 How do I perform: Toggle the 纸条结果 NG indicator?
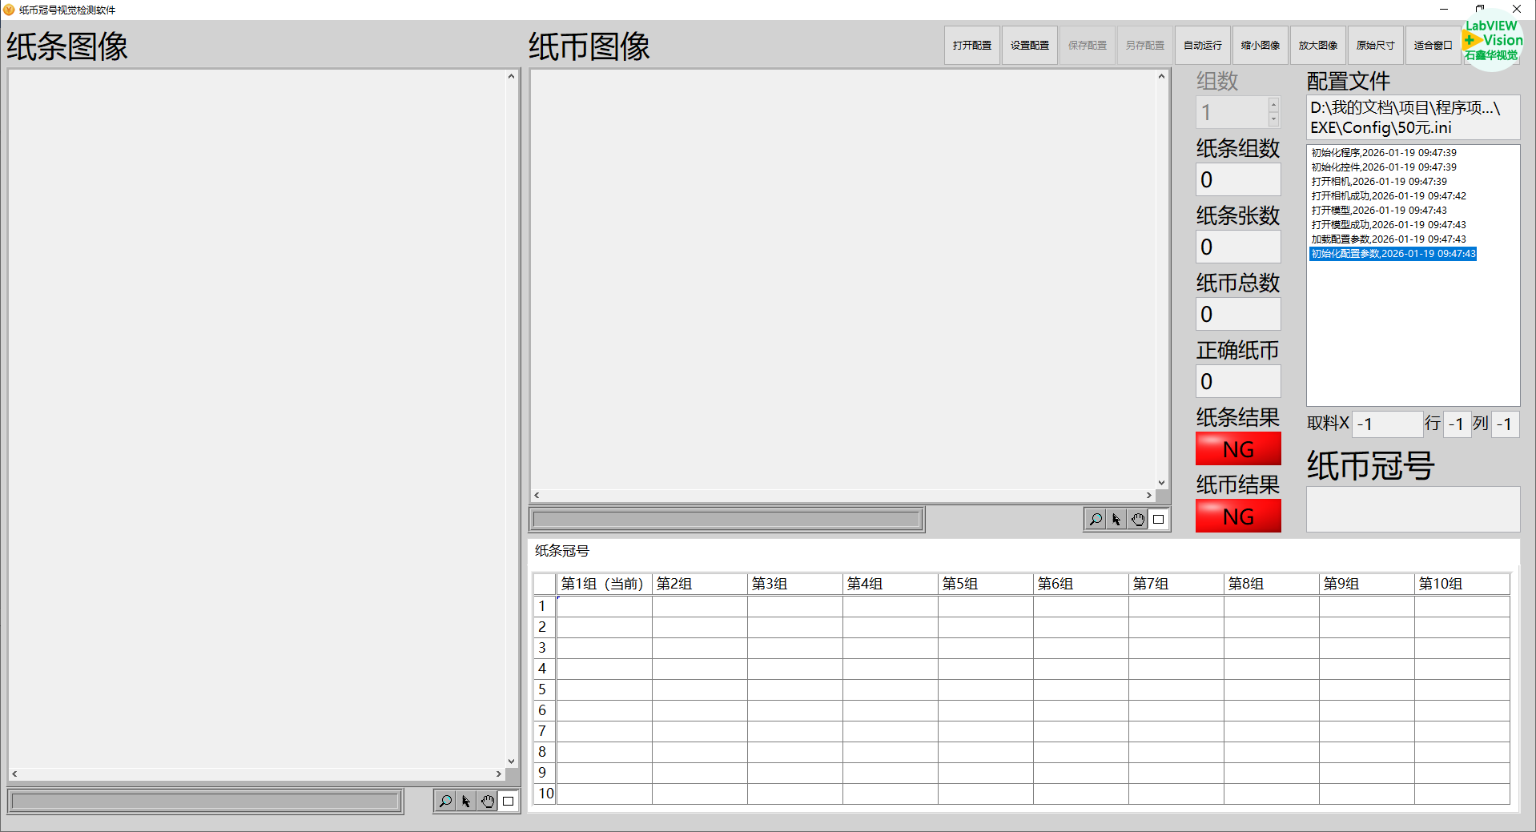tap(1238, 449)
